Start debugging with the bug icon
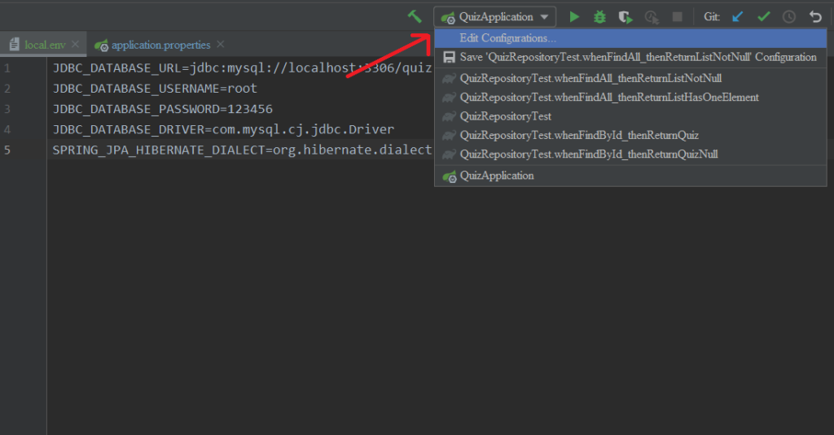 click(600, 16)
